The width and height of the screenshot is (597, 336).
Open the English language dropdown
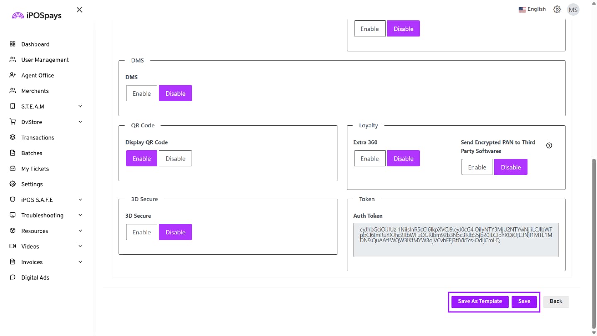(x=532, y=9)
